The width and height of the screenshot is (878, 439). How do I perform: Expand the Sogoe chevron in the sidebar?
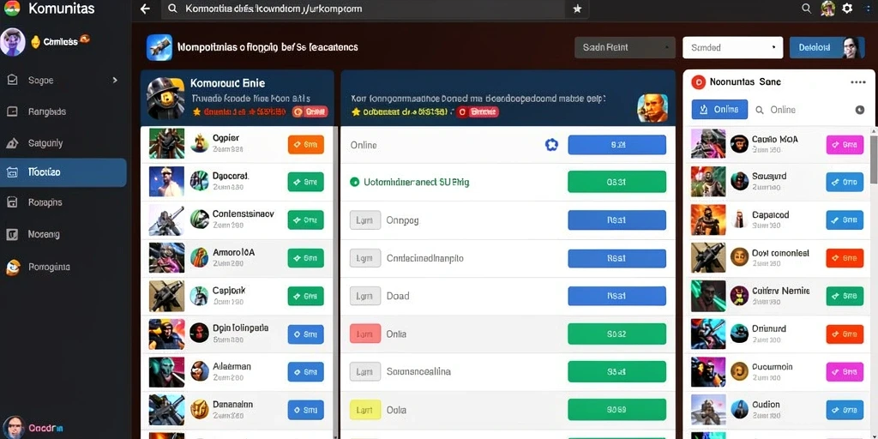pos(115,80)
